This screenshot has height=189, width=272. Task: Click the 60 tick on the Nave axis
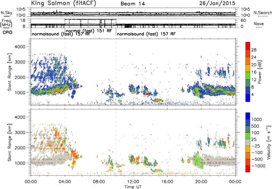(243, 20)
